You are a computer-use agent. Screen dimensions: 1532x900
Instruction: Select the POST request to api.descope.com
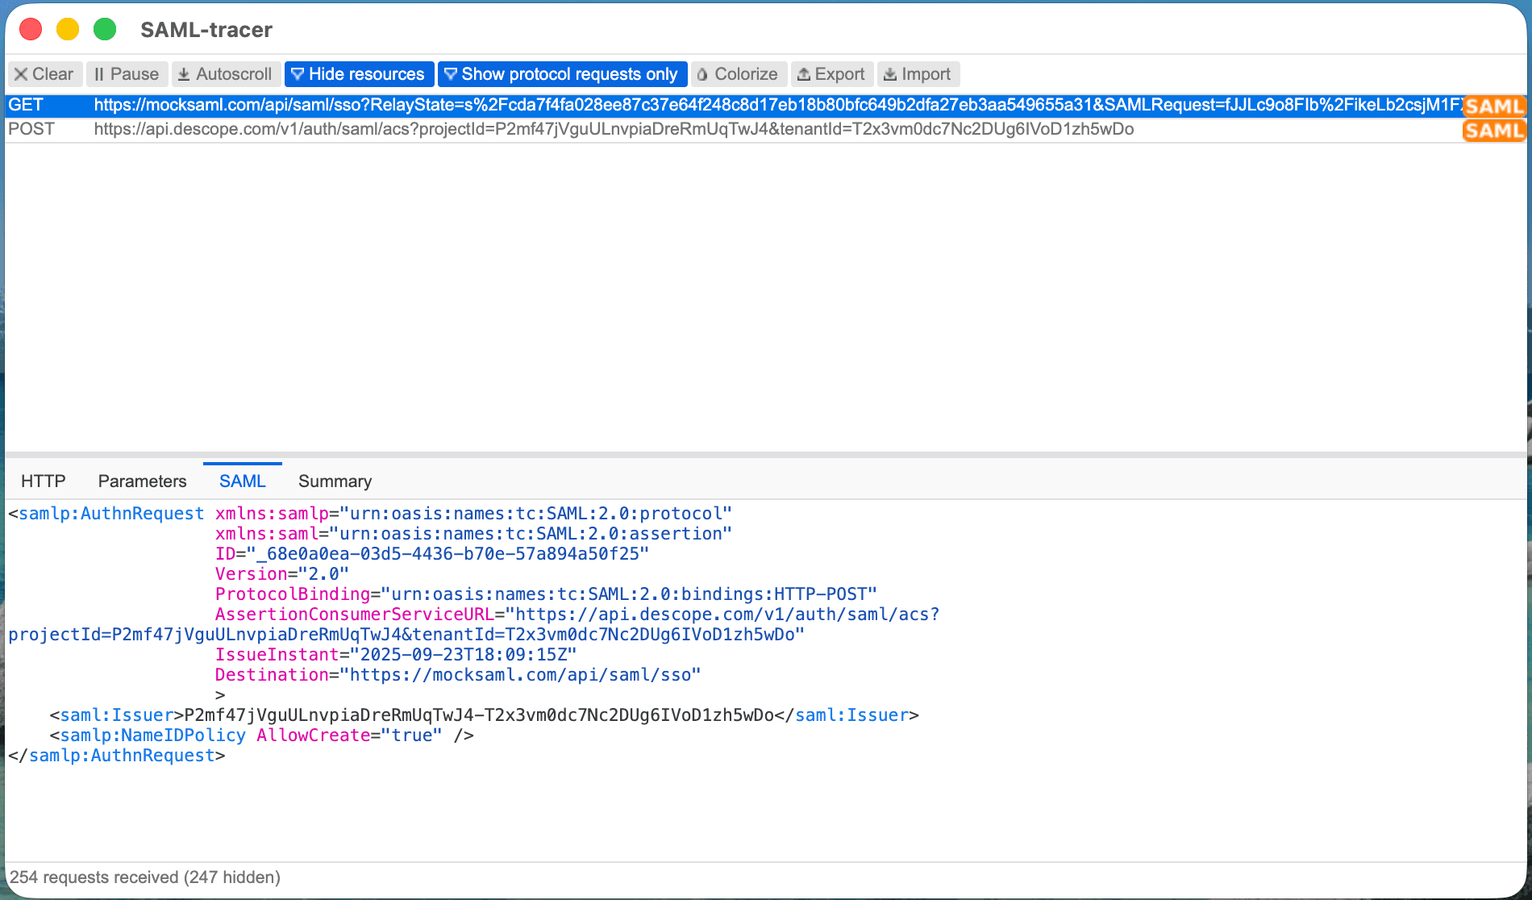(564, 128)
